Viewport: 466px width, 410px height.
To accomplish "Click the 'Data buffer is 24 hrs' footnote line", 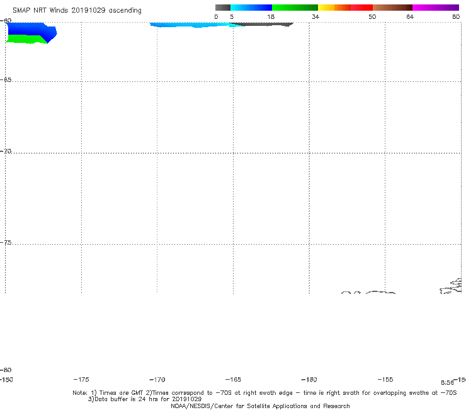I will pyautogui.click(x=145, y=399).
